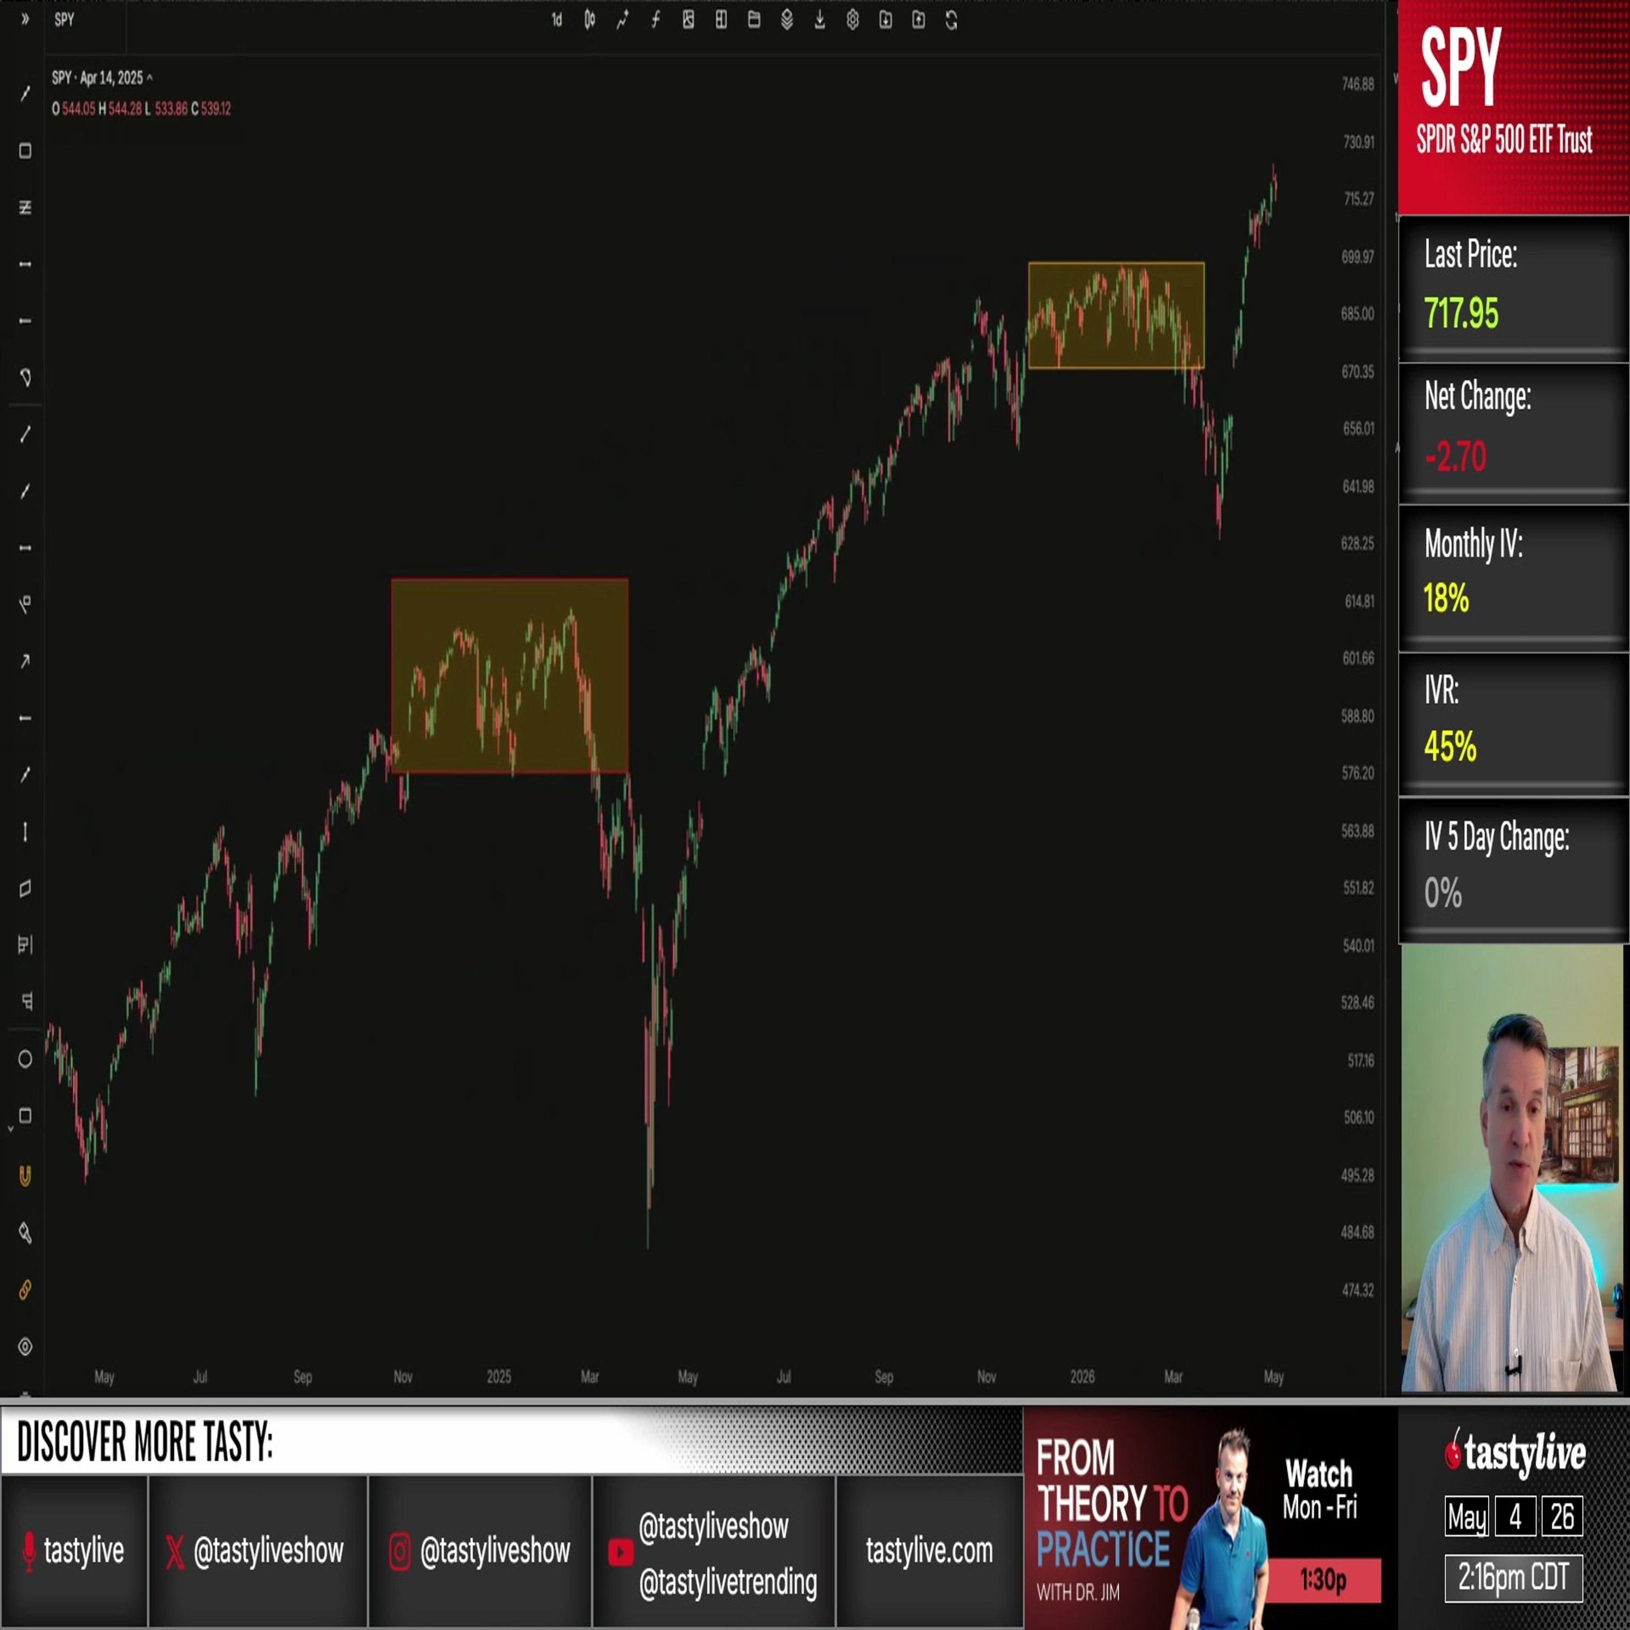Screen dimensions: 1630x1630
Task: Click the import folder (arrow down) icon
Action: point(886,20)
